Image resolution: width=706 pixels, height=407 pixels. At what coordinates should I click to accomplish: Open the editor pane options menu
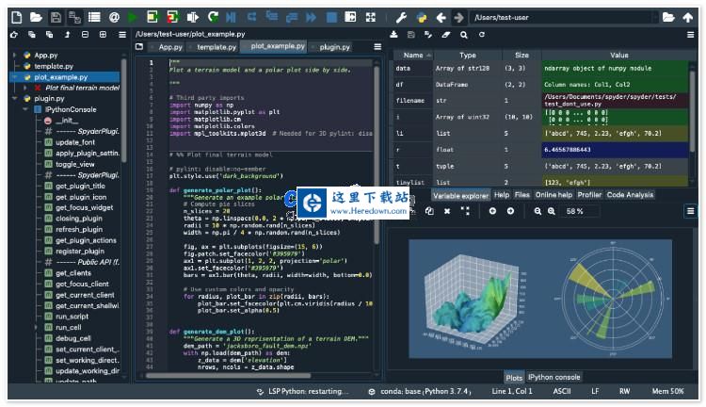pyautogui.click(x=377, y=46)
